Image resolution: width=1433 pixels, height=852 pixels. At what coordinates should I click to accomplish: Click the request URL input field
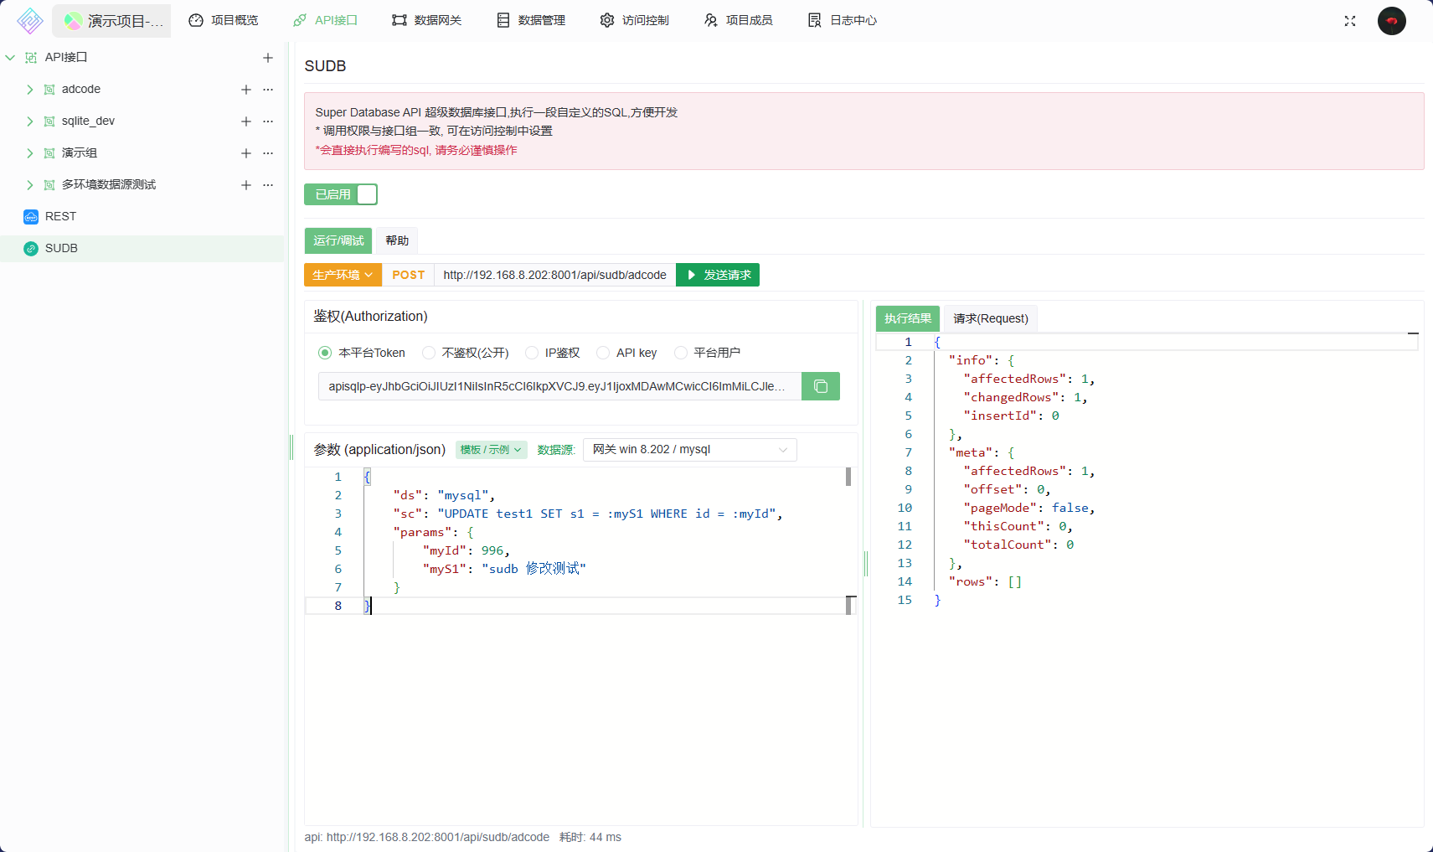click(x=554, y=275)
